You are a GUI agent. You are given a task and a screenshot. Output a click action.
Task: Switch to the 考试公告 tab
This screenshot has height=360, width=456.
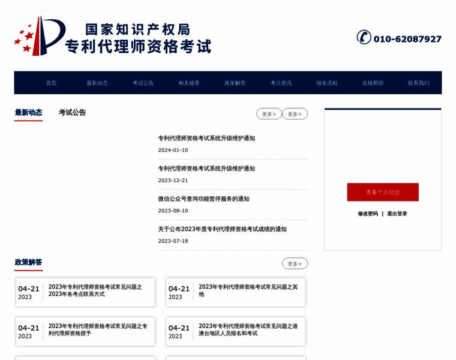(x=72, y=113)
